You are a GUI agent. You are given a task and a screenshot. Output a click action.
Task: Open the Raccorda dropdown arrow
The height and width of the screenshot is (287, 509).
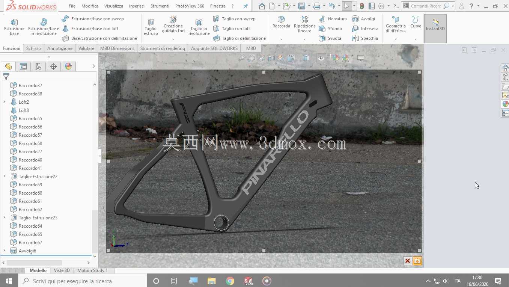coord(281,39)
